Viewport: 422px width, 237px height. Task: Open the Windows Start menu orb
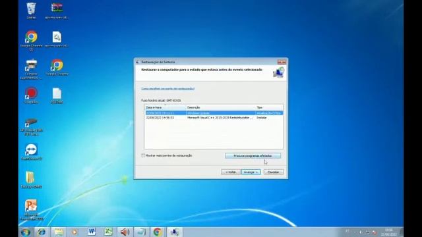26,232
